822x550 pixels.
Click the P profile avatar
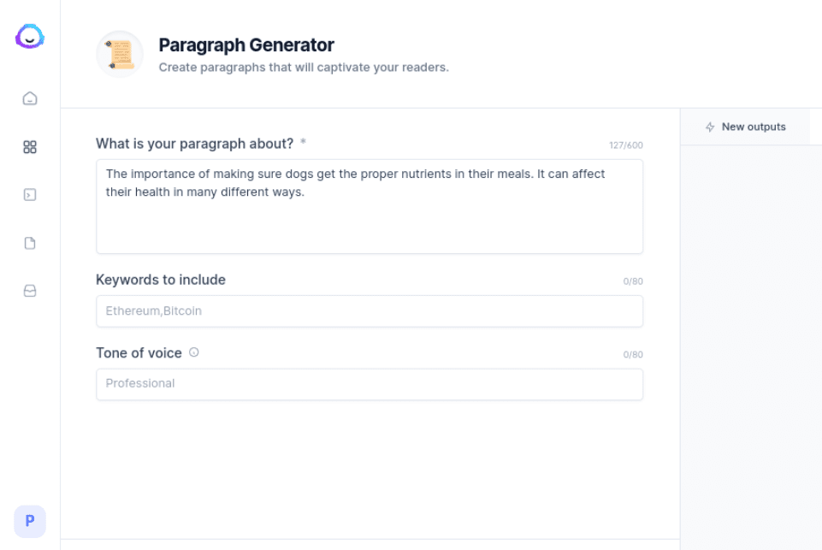(31, 521)
